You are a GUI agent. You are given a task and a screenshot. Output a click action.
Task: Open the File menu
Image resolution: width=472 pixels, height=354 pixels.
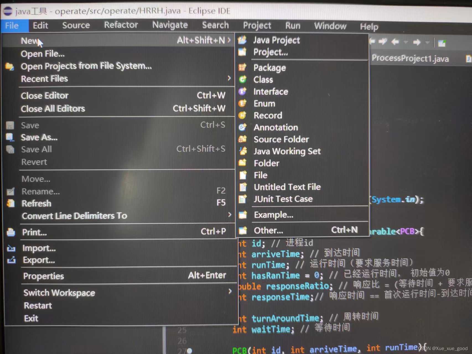coord(12,26)
